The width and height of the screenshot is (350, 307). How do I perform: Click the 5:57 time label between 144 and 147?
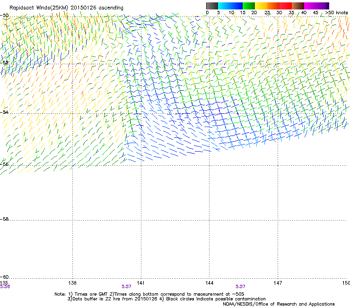point(240,287)
